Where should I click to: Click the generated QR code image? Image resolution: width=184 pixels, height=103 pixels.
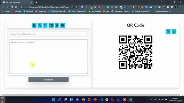(135, 52)
